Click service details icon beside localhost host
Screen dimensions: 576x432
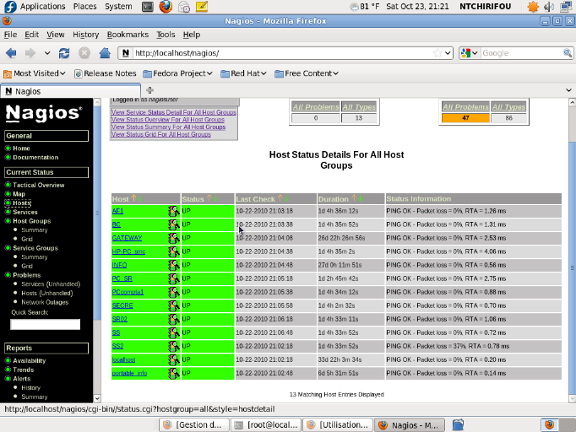(174, 359)
